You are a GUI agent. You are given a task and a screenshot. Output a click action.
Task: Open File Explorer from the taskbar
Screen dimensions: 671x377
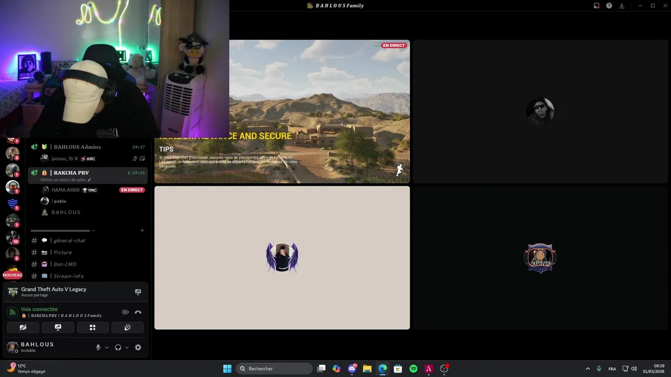(x=367, y=369)
